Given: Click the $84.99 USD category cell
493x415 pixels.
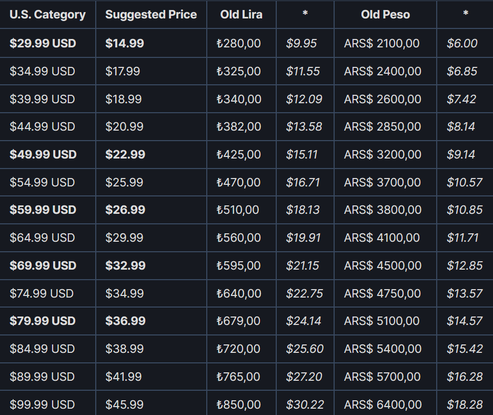Looking at the screenshot, I should click(42, 349).
